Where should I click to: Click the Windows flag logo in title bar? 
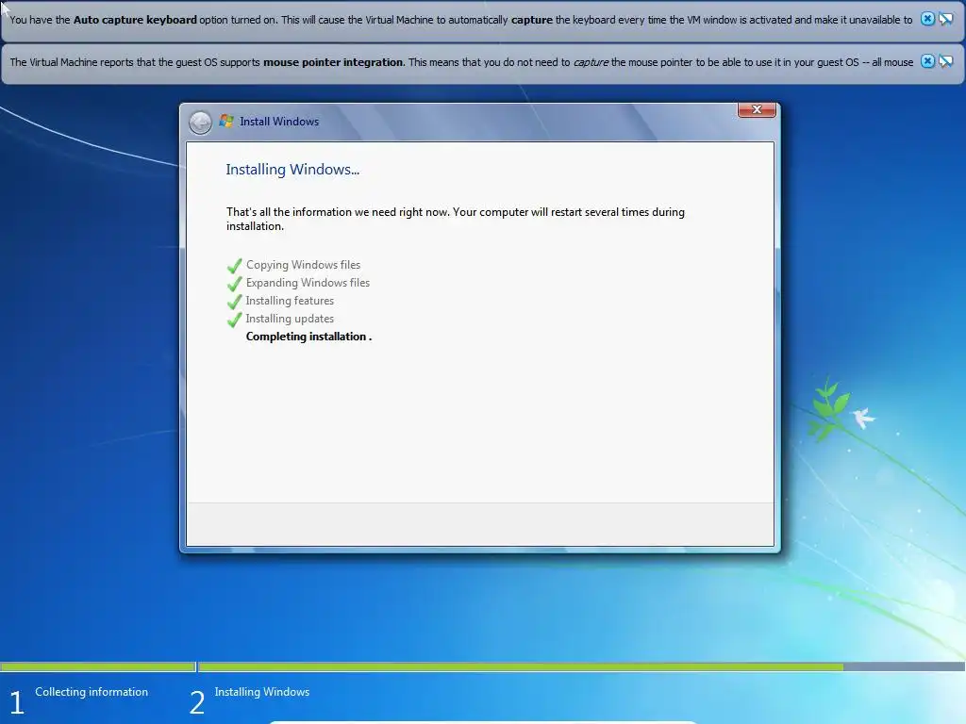(x=226, y=121)
